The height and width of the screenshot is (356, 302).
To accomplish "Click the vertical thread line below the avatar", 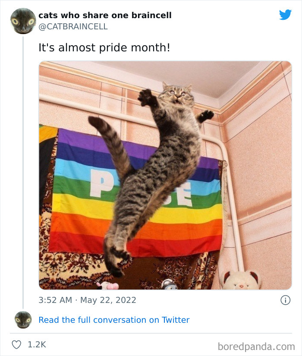I will point(22,173).
